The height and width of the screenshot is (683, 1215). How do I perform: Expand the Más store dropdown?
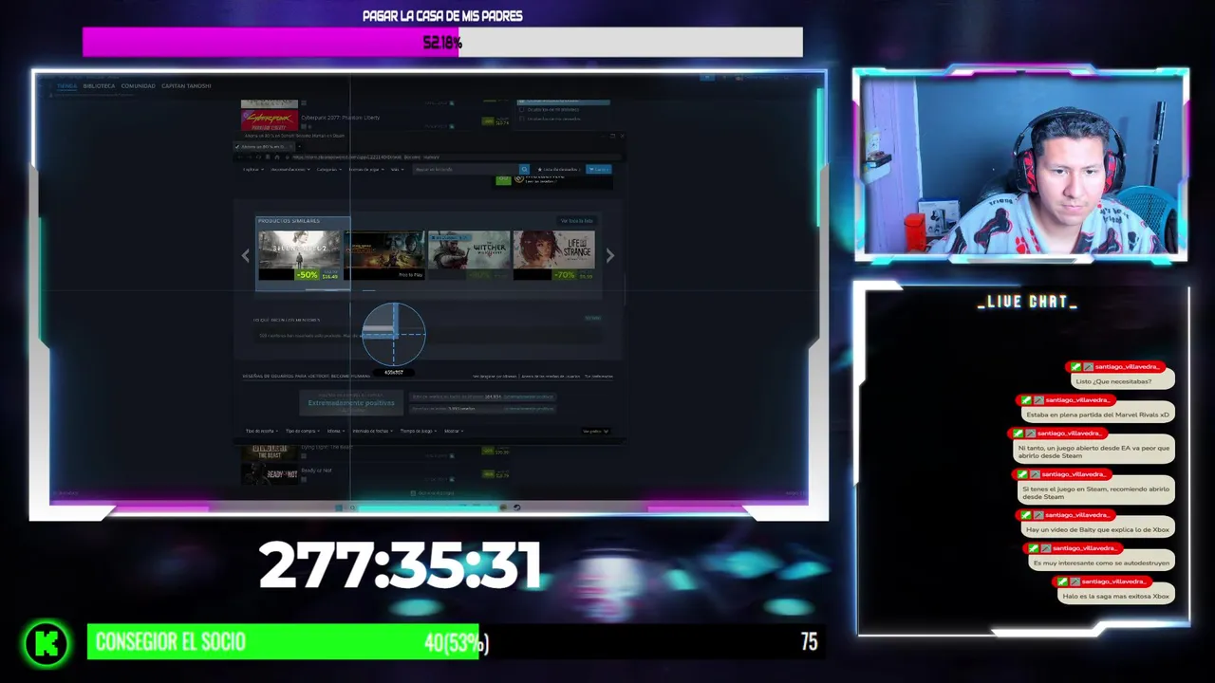click(x=397, y=170)
